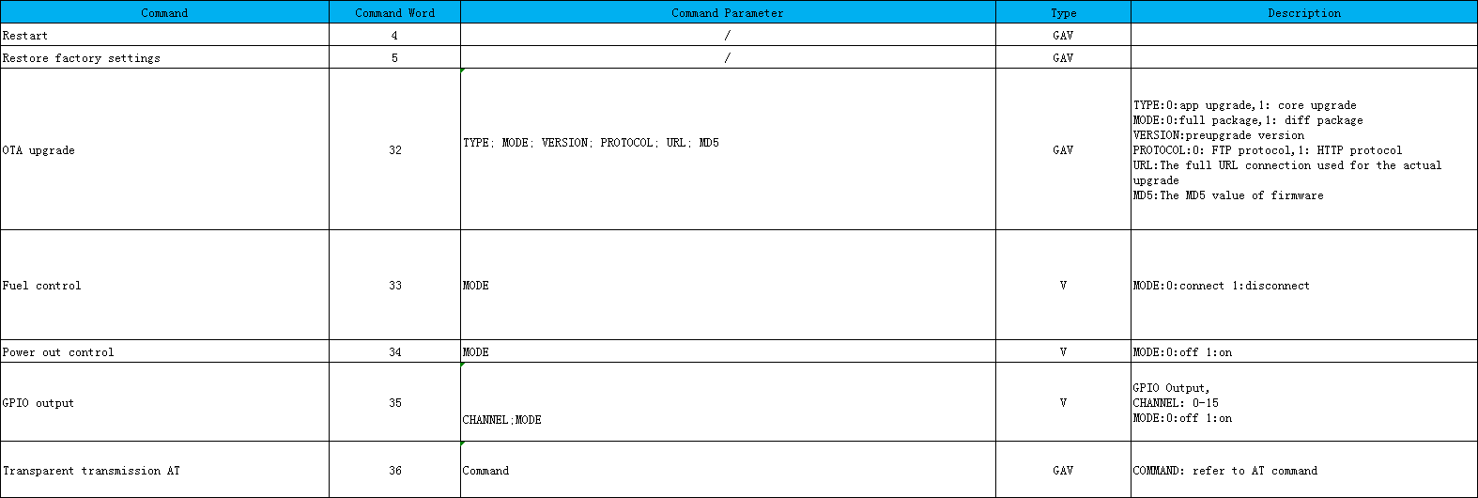Click the Type cell in the Fuel control row
The width and height of the screenshot is (1478, 498).
1063,285
